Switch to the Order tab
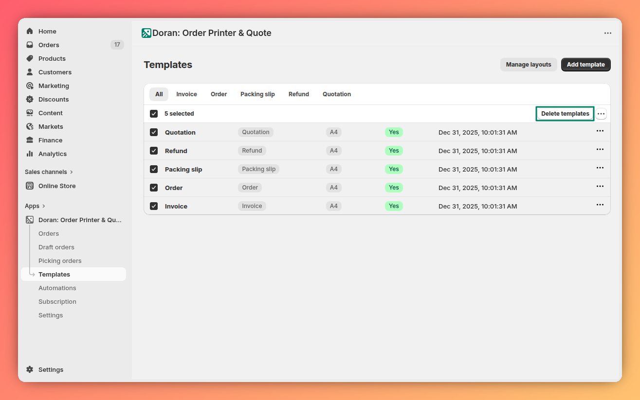 point(219,94)
